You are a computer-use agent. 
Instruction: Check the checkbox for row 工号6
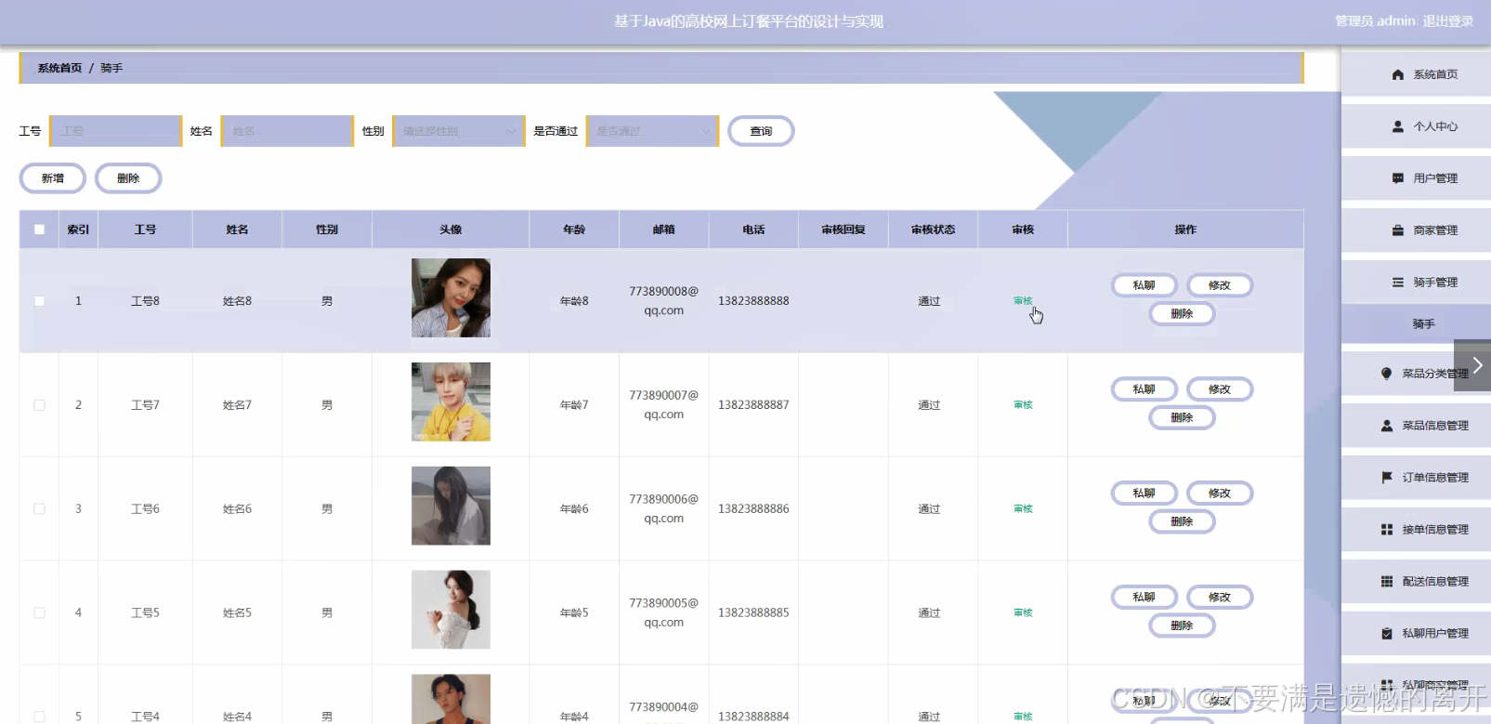(x=39, y=509)
